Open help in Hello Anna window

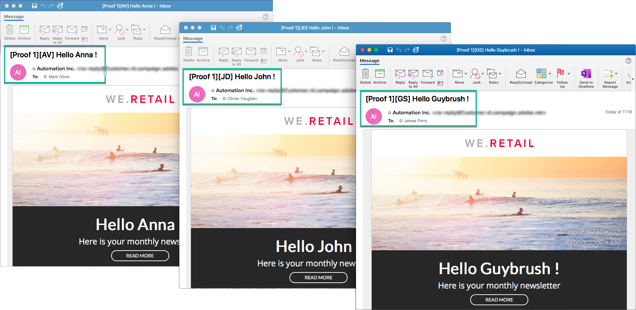(266, 17)
